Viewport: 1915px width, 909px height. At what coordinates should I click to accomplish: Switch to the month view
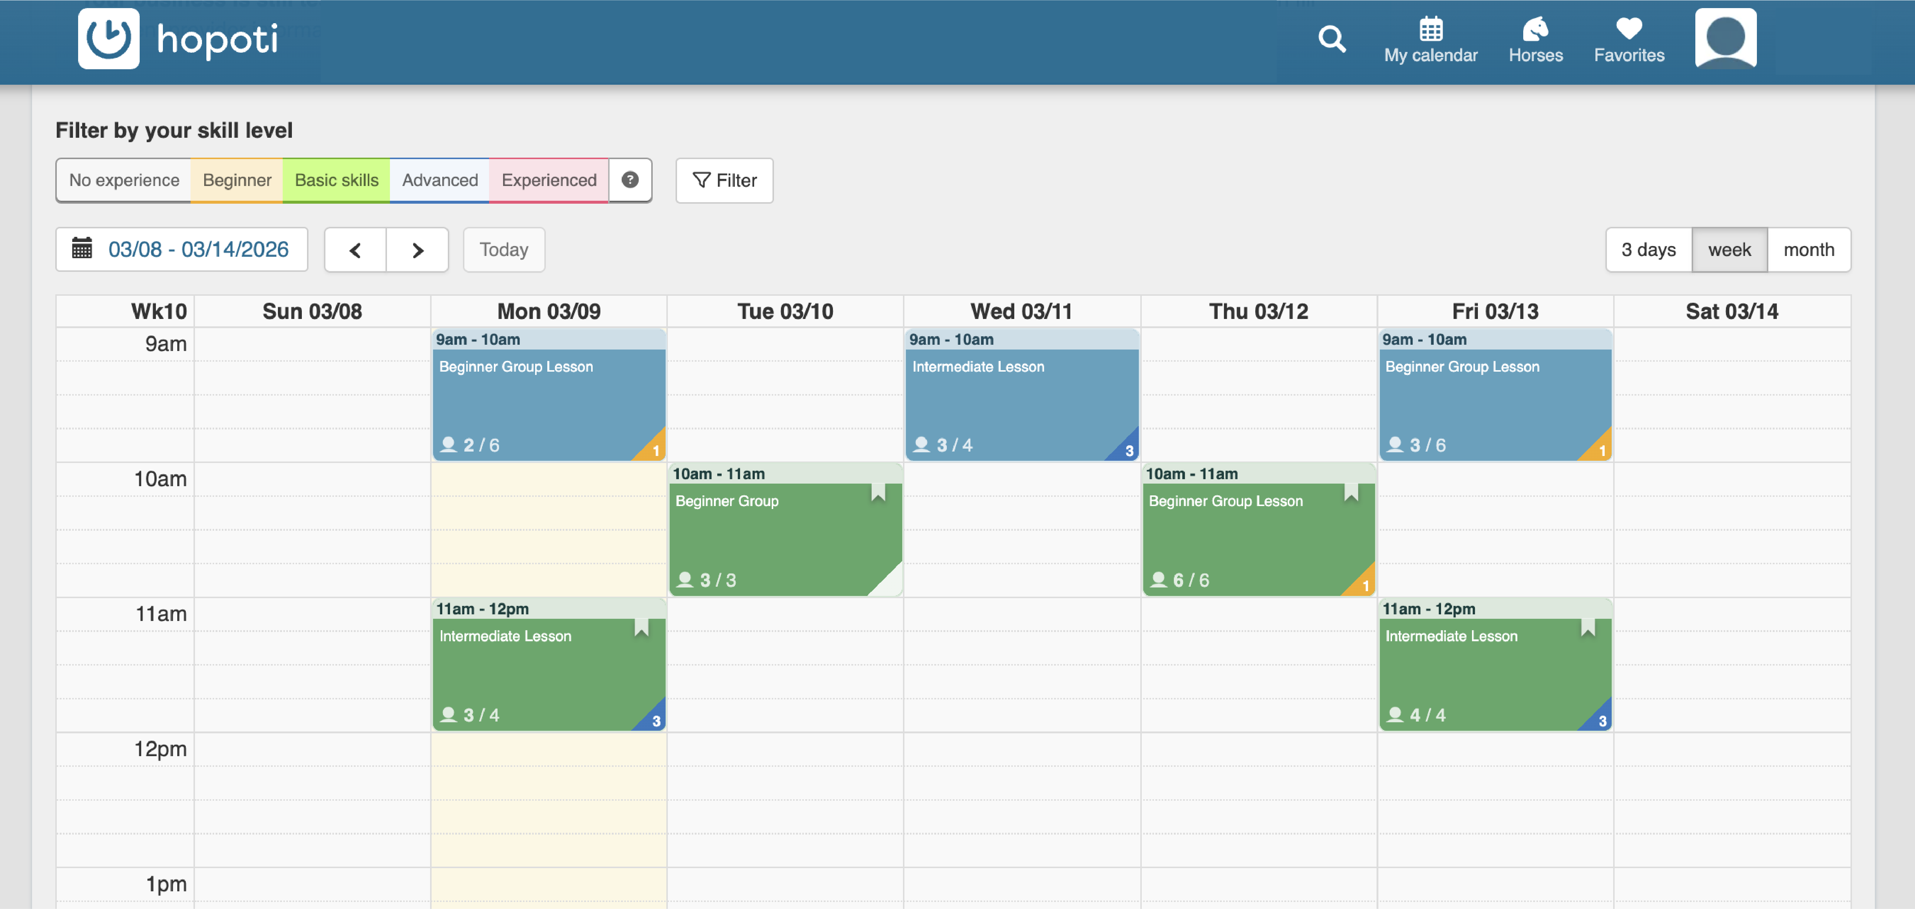pos(1810,249)
